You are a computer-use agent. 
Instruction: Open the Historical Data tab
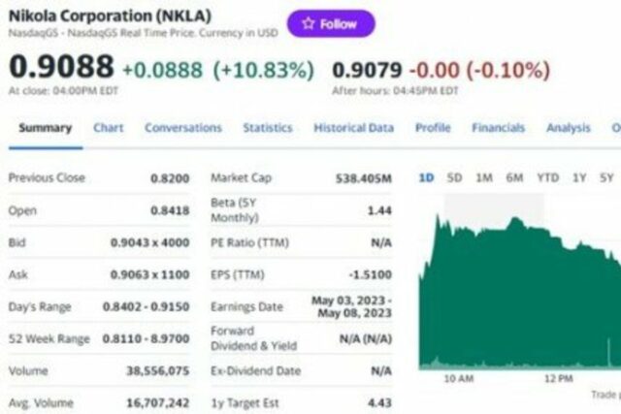[353, 128]
